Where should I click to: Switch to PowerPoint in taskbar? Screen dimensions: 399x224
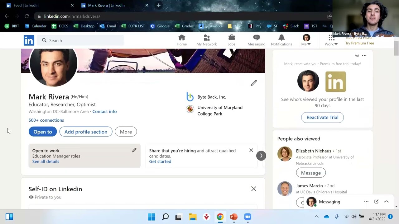coord(234,217)
